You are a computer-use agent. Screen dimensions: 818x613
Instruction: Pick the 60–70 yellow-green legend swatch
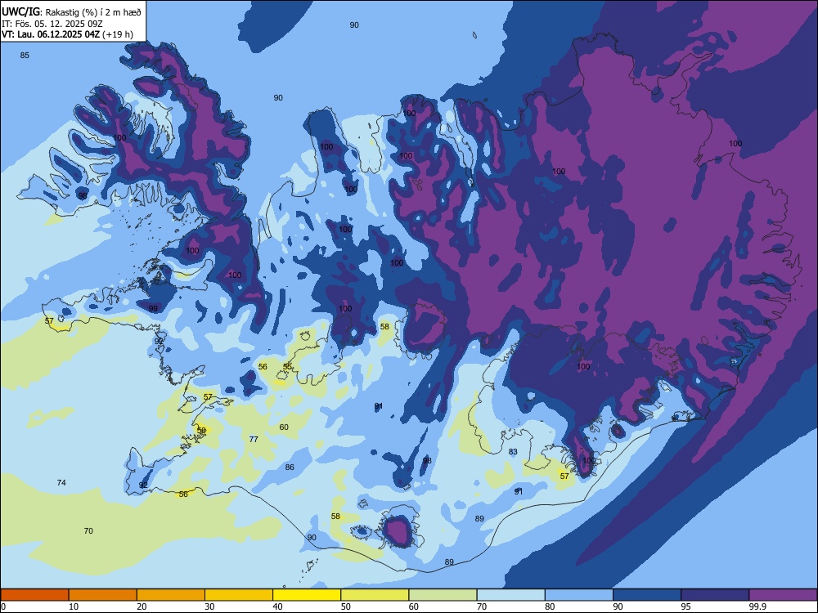(443, 595)
